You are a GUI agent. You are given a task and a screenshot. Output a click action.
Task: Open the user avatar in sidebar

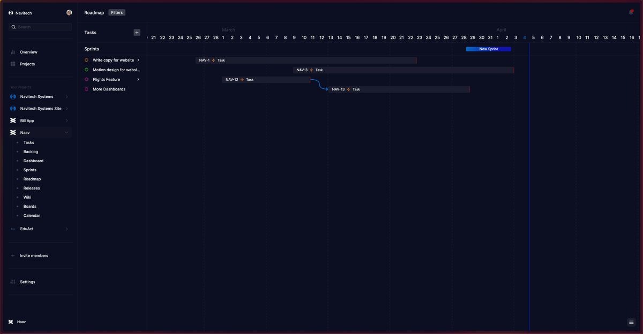69,13
